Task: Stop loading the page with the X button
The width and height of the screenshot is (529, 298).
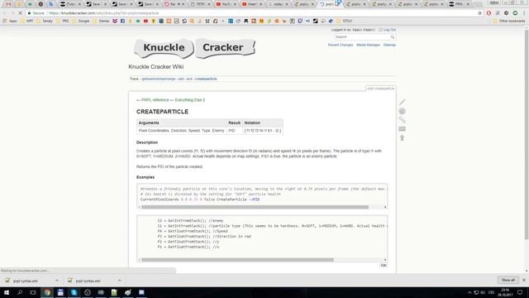Action: [20, 13]
